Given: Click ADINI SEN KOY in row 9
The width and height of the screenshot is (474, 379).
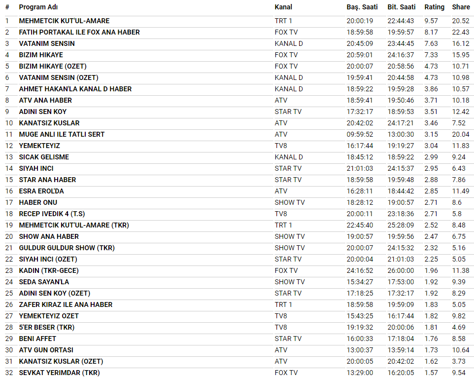Looking at the screenshot, I should 43,112.
